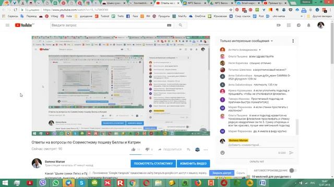
Task: Click the Chrome address bar URL
Action: (76, 10)
